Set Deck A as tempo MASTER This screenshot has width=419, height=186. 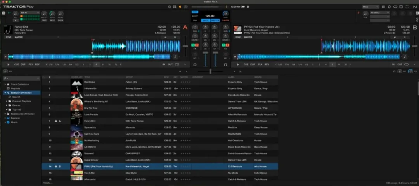pyautogui.click(x=19, y=37)
